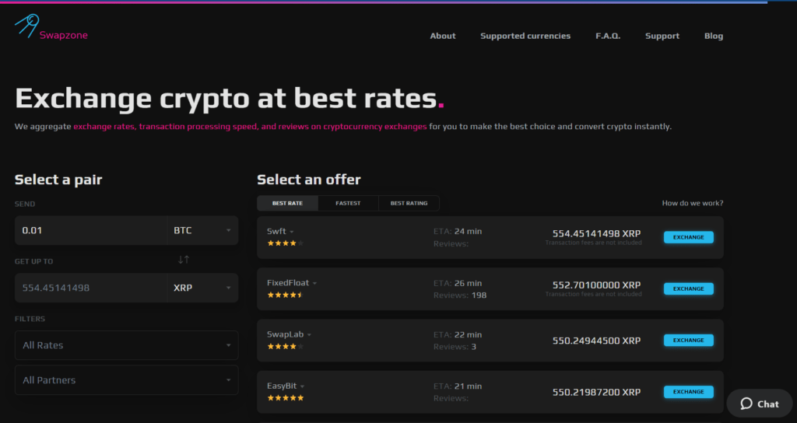Select the Best Rate tab
This screenshot has width=797, height=423.
pos(287,203)
